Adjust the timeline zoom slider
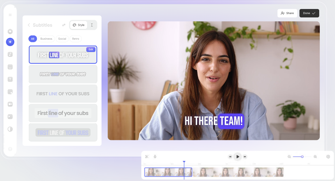 click(x=302, y=157)
